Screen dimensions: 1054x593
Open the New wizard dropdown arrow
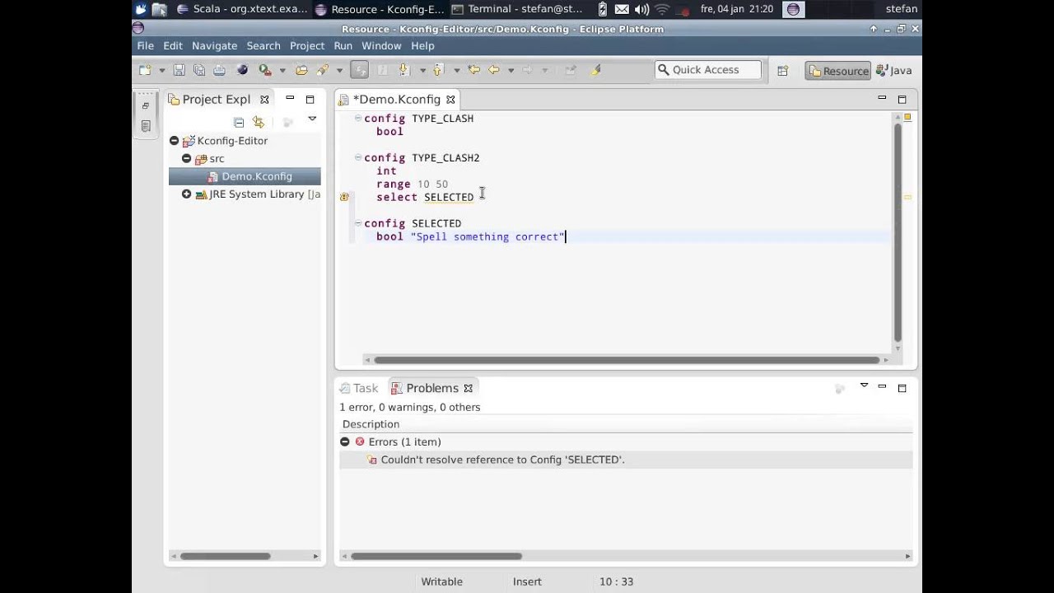(x=161, y=71)
